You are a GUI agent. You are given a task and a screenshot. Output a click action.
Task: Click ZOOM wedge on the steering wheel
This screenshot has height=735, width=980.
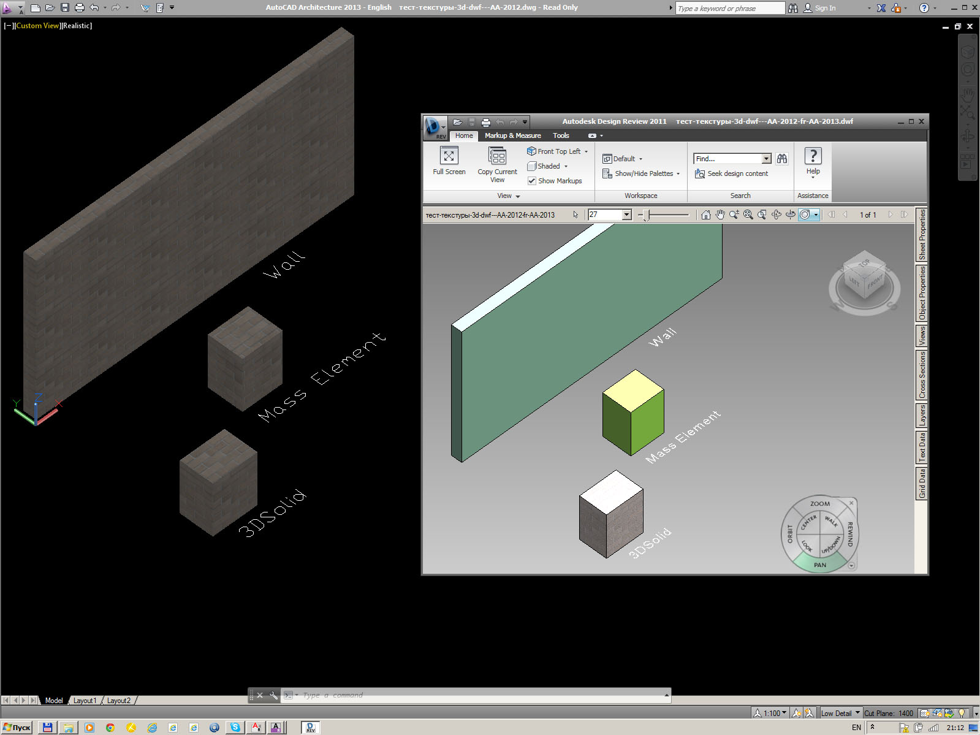click(820, 503)
